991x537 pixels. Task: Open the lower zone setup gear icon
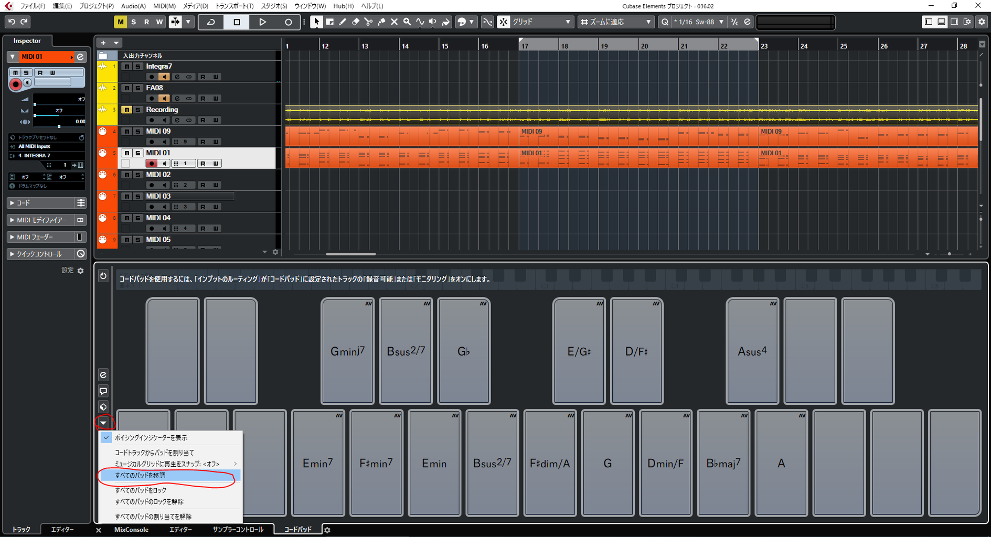tap(327, 530)
